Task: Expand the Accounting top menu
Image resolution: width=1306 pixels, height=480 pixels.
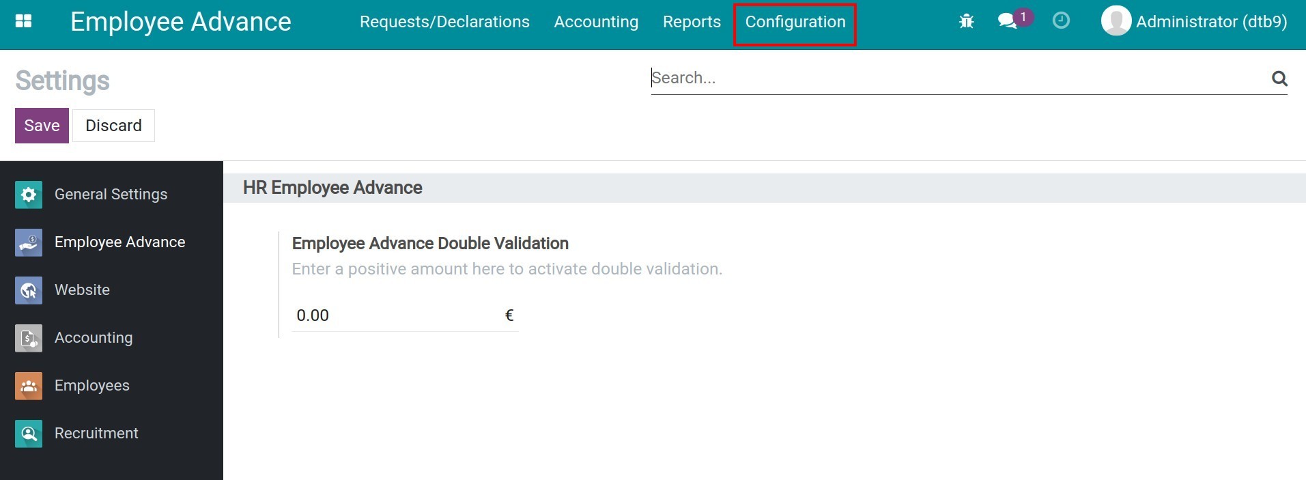Action: point(596,22)
